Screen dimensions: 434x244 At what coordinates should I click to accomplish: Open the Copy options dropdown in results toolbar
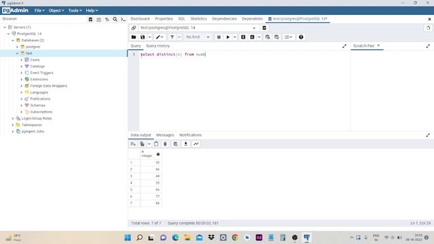point(149,144)
